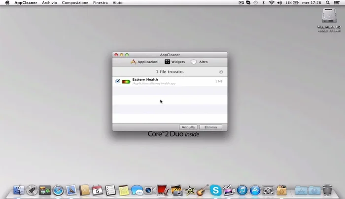Open Reminders checklist icon in Dock
Viewport: 345px width, 199px height.
[x=110, y=190]
